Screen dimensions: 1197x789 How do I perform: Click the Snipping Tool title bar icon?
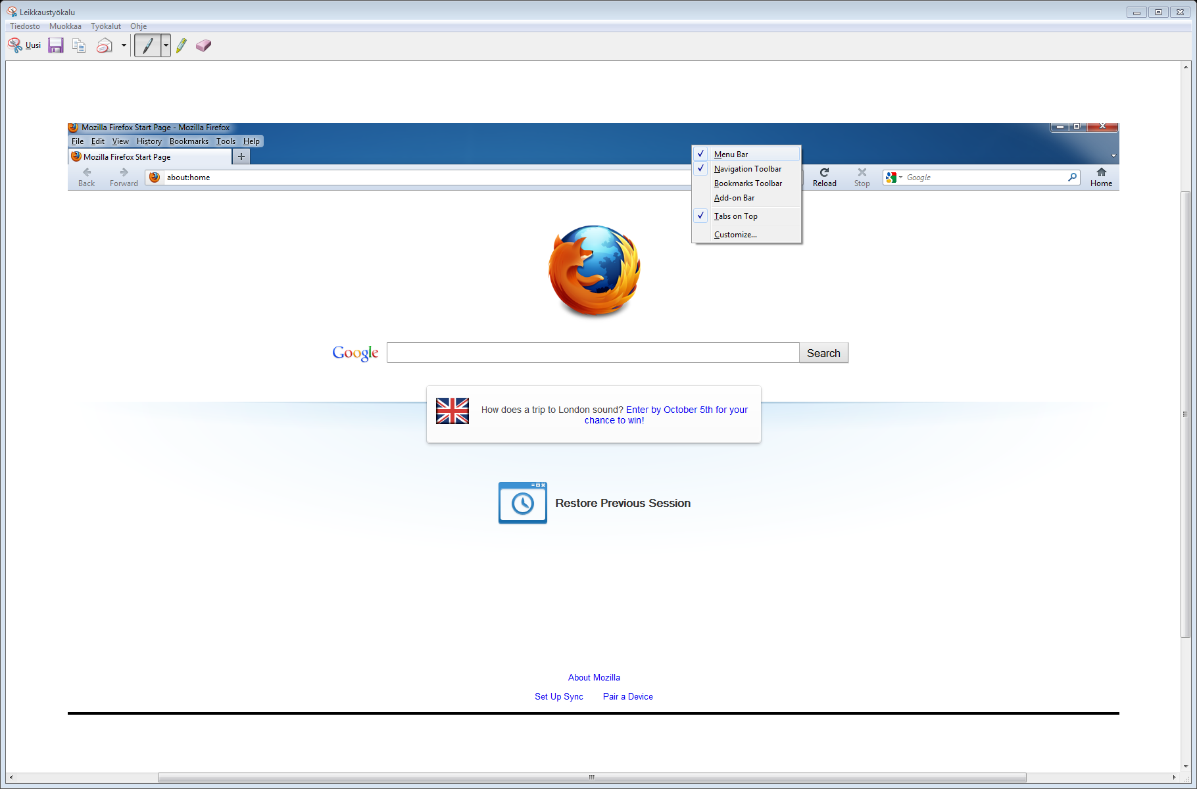(12, 12)
